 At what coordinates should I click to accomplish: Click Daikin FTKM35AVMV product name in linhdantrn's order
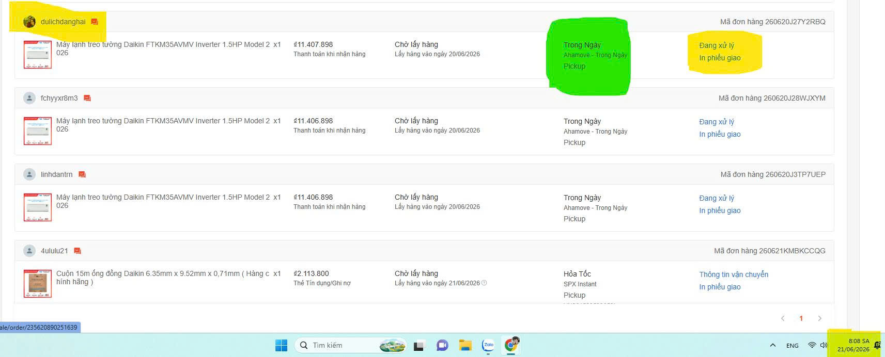coord(163,201)
